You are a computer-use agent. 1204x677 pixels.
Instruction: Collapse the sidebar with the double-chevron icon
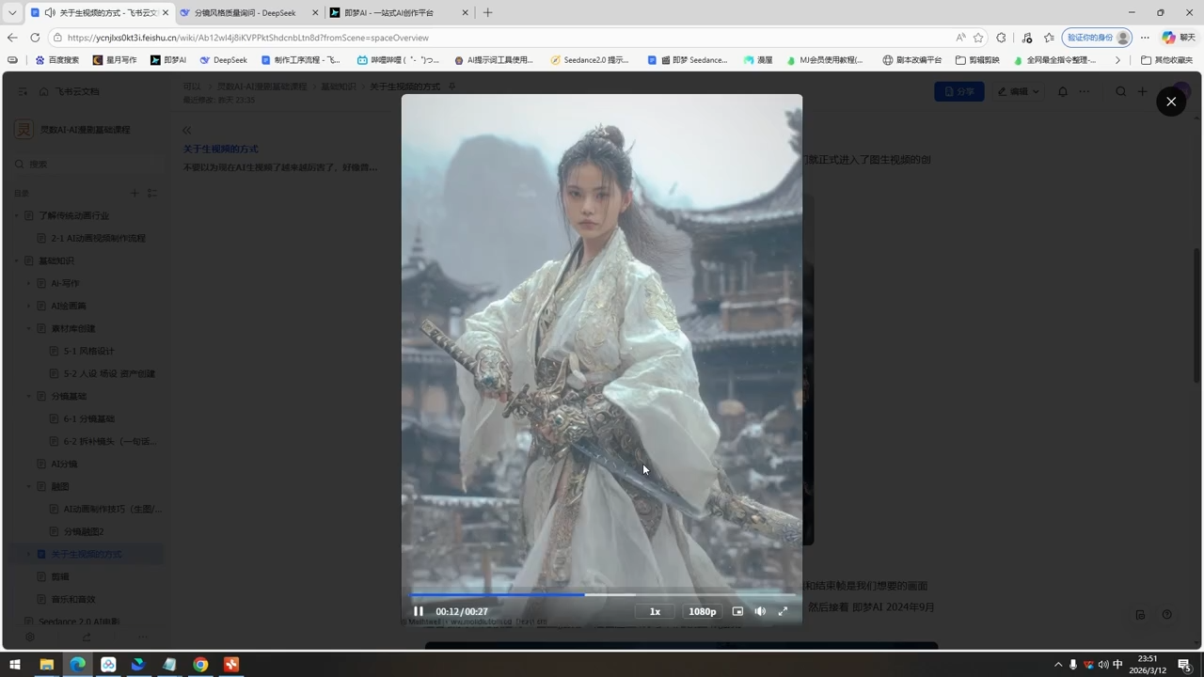coord(186,130)
